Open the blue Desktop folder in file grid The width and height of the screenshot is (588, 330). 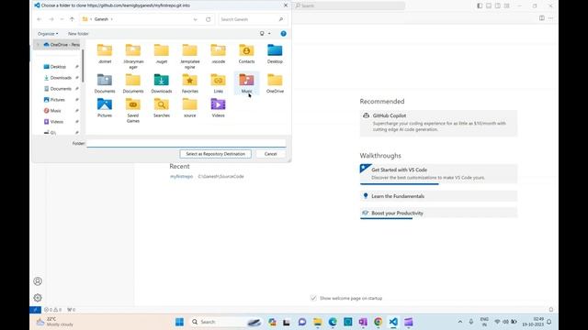(x=275, y=54)
